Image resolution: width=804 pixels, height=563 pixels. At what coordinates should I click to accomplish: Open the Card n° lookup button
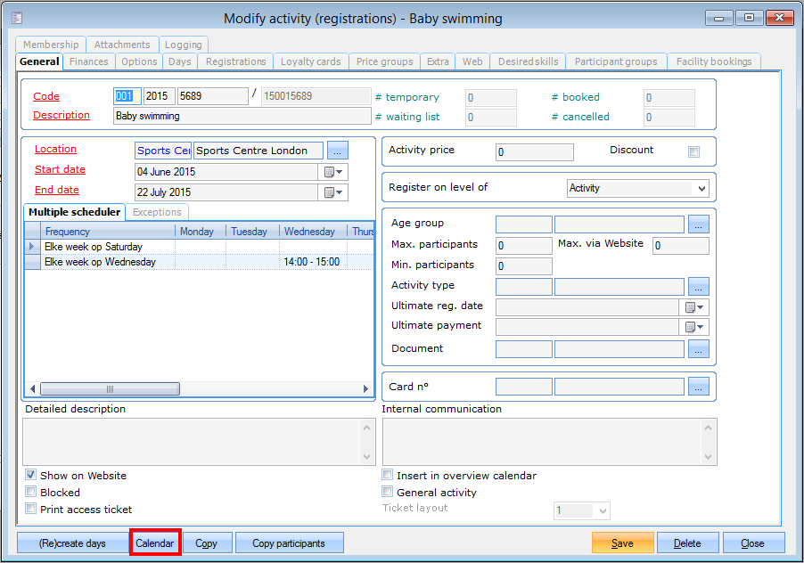click(x=699, y=387)
